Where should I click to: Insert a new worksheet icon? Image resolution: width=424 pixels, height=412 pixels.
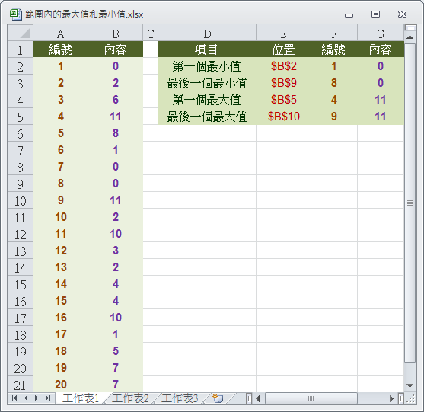point(218,398)
